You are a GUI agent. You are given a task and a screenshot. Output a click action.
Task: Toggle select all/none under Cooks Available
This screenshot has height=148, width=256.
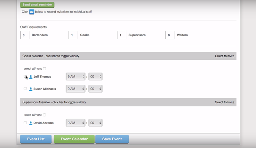tap(44, 68)
